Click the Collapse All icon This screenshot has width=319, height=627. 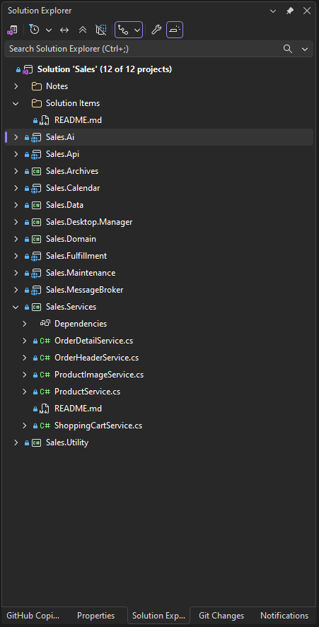click(x=83, y=30)
